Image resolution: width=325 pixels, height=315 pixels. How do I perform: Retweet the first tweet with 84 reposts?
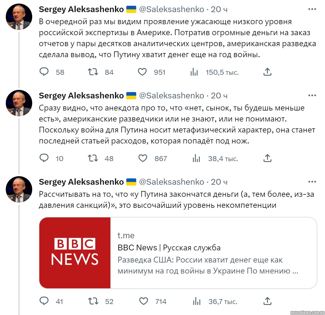[x=93, y=72]
